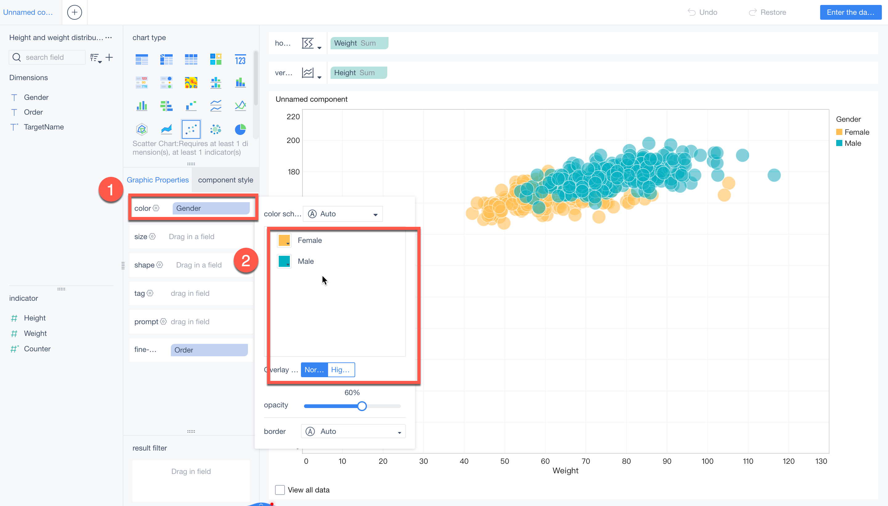Click the Restore button
The height and width of the screenshot is (506, 888).
pyautogui.click(x=767, y=12)
